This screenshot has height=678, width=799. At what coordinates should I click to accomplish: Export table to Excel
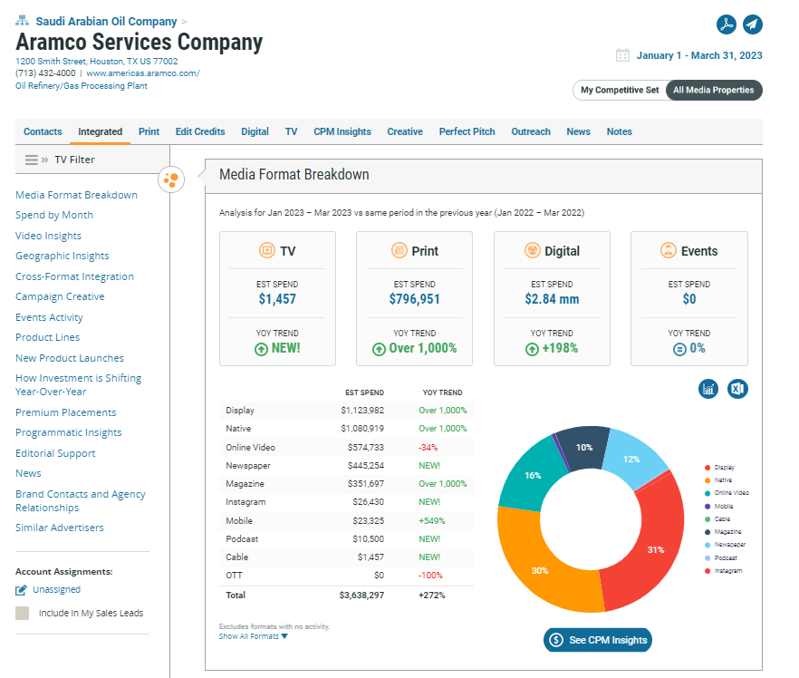click(x=737, y=389)
